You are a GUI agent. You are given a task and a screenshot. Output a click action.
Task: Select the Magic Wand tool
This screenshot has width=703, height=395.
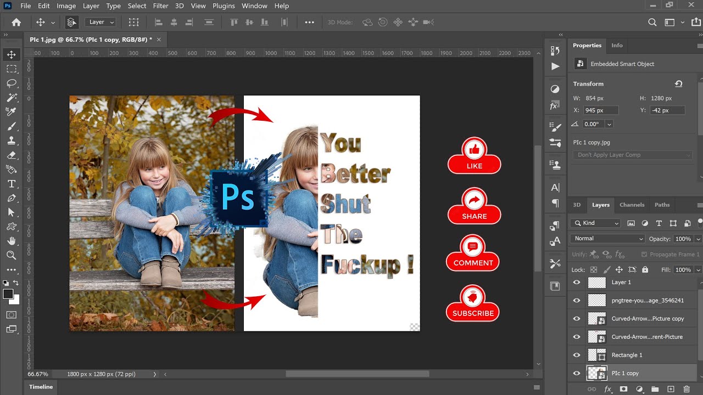coord(11,98)
